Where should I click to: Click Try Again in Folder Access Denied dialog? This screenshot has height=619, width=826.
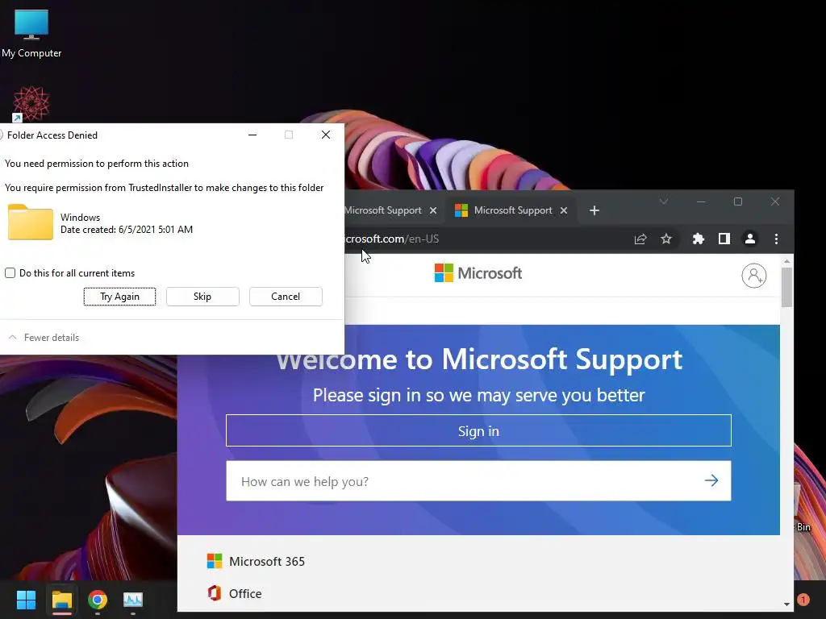click(119, 297)
